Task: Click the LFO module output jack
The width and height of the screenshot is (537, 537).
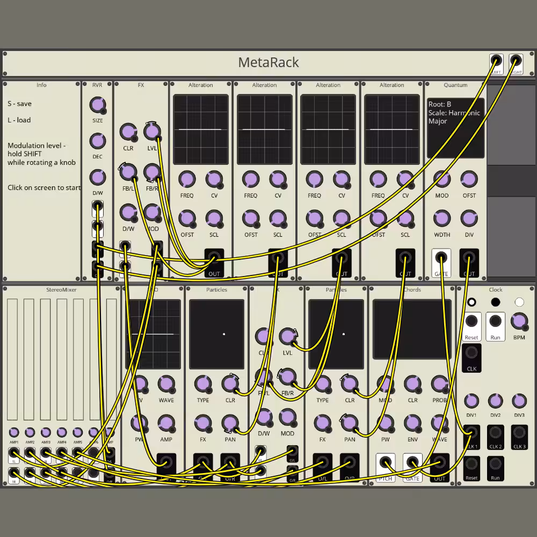Action: point(166,463)
